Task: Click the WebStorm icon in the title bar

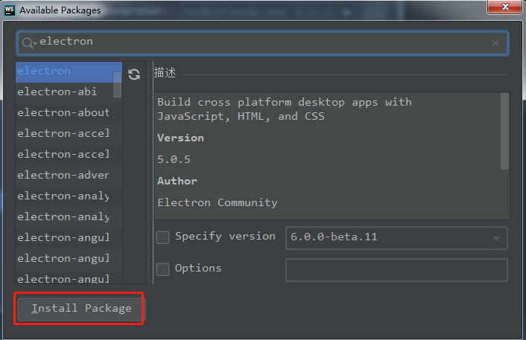Action: pyautogui.click(x=10, y=10)
